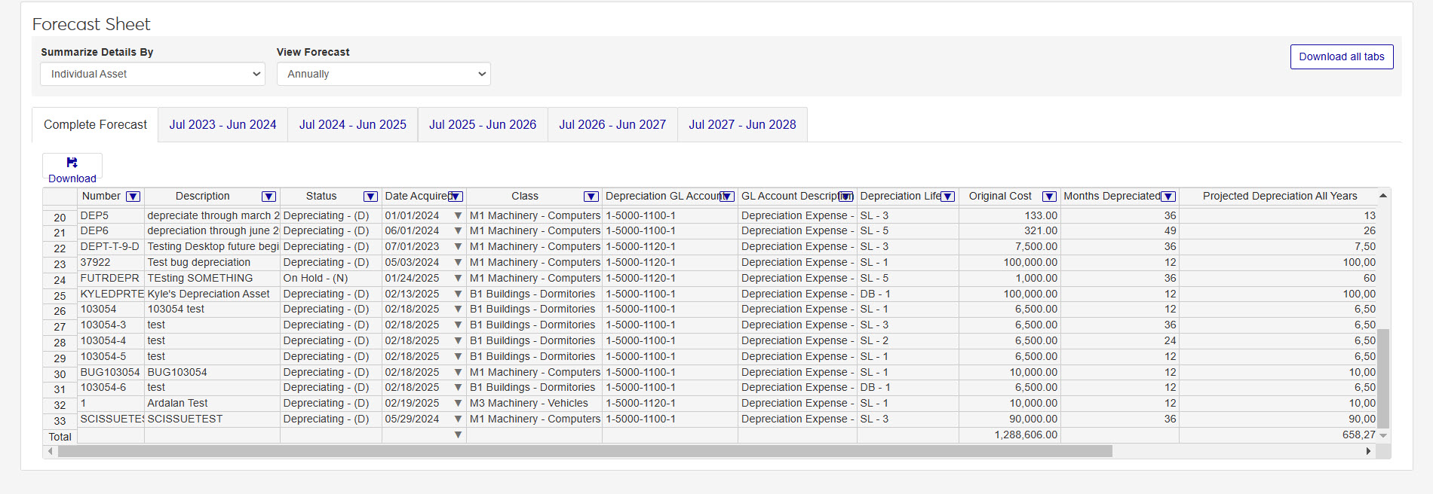Select the Complete Forecast tab
This screenshot has height=494, width=1433.
[x=95, y=125]
